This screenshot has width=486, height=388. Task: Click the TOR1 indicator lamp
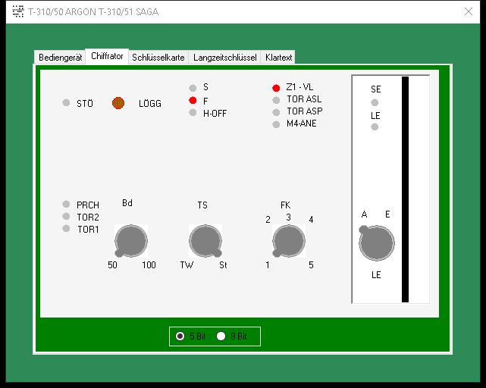(x=66, y=228)
